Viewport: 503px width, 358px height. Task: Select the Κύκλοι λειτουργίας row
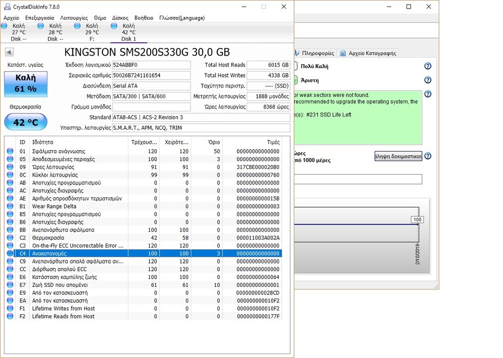click(144, 175)
